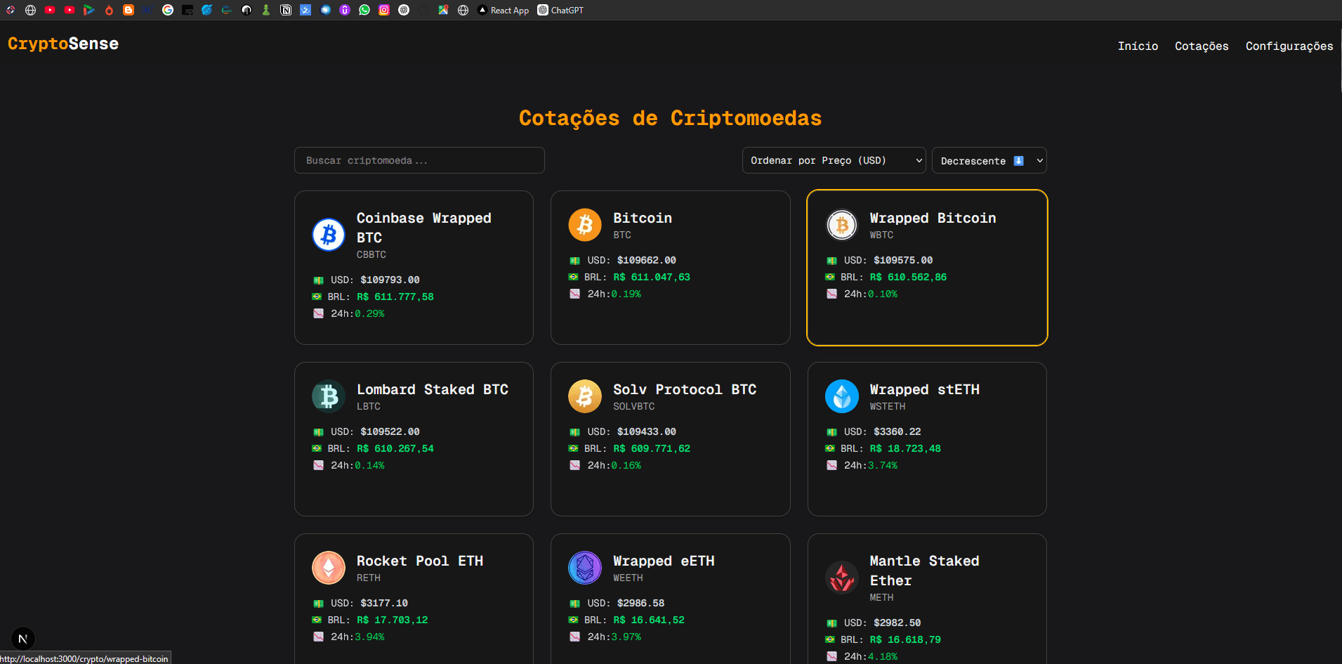Open the Cotações navigation link

[1202, 46]
